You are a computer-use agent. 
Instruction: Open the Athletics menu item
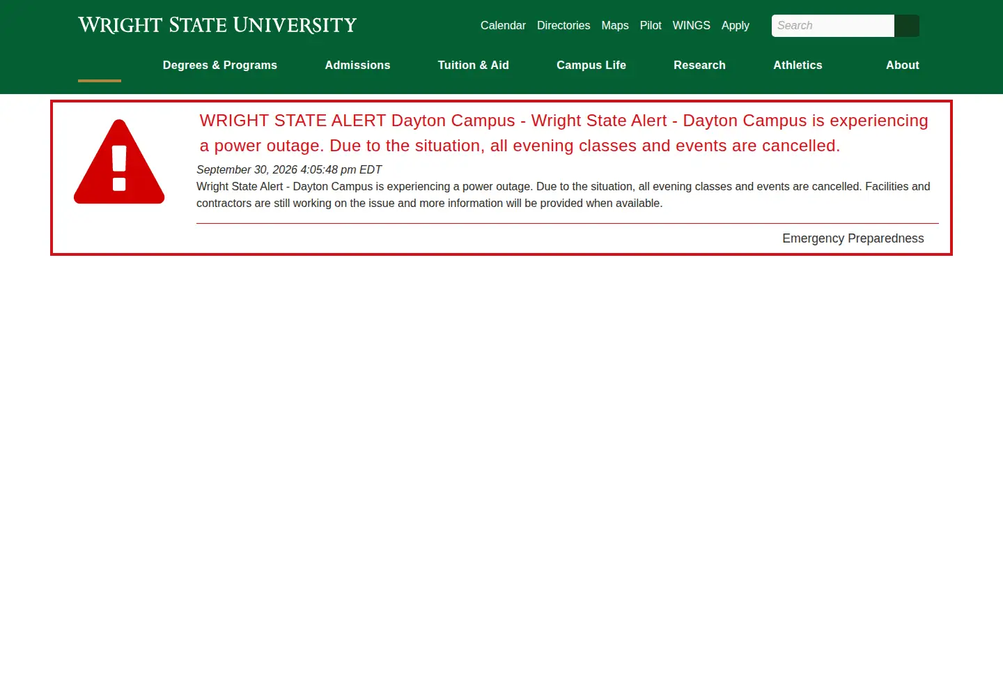[x=798, y=65]
